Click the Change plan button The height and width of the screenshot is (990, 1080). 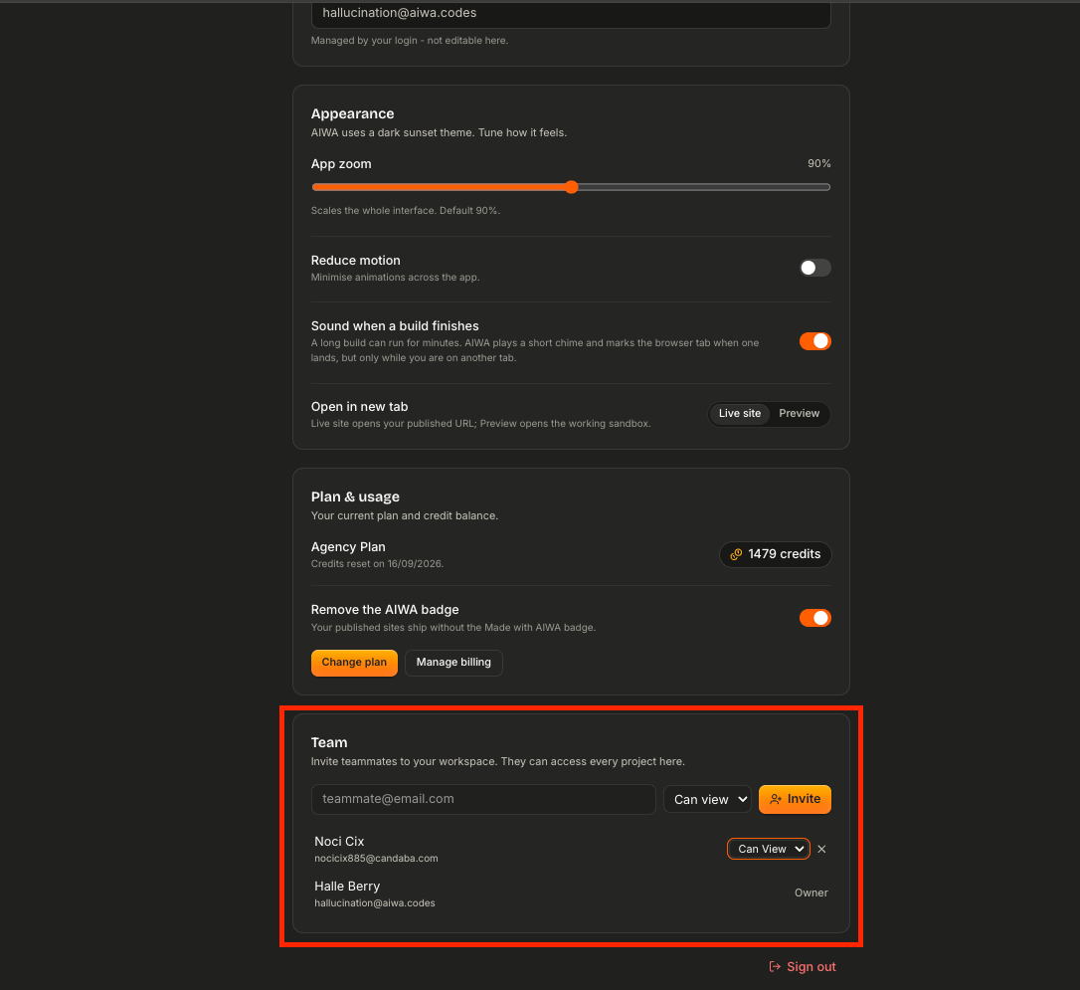[354, 663]
